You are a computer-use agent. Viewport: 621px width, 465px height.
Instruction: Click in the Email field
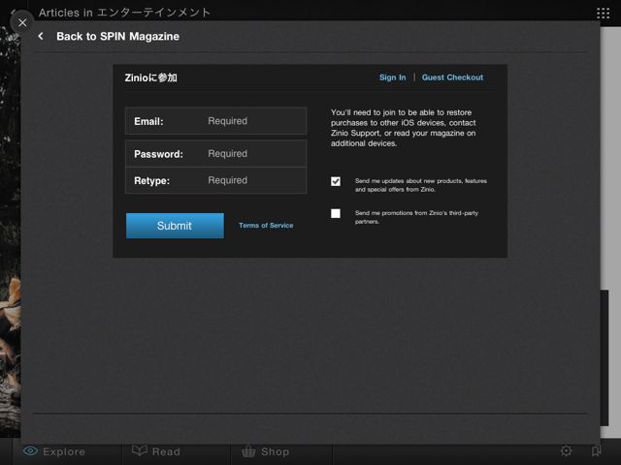coord(215,121)
